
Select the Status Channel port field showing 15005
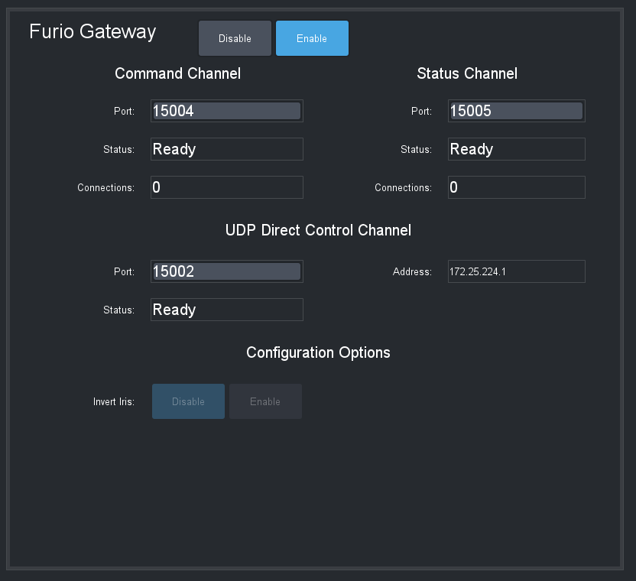pyautogui.click(x=516, y=110)
